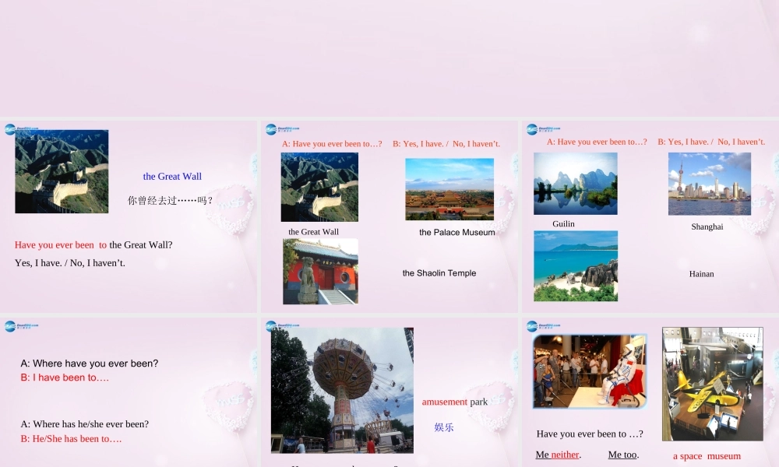
Task: Select the 'amusement park' label
Action: pos(455,402)
